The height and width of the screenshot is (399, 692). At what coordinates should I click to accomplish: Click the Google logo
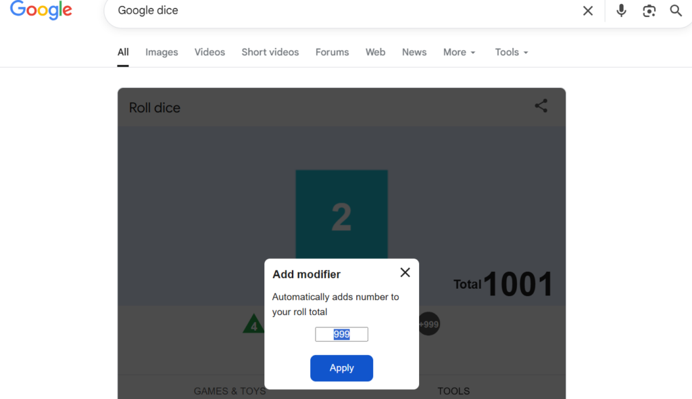tap(41, 10)
